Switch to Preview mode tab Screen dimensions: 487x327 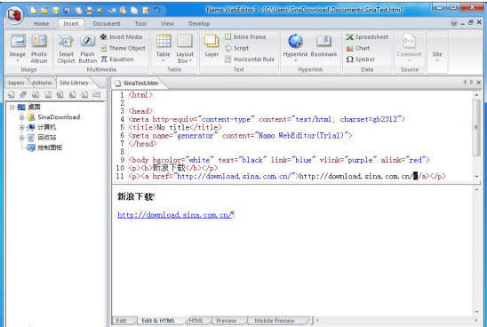point(227,321)
